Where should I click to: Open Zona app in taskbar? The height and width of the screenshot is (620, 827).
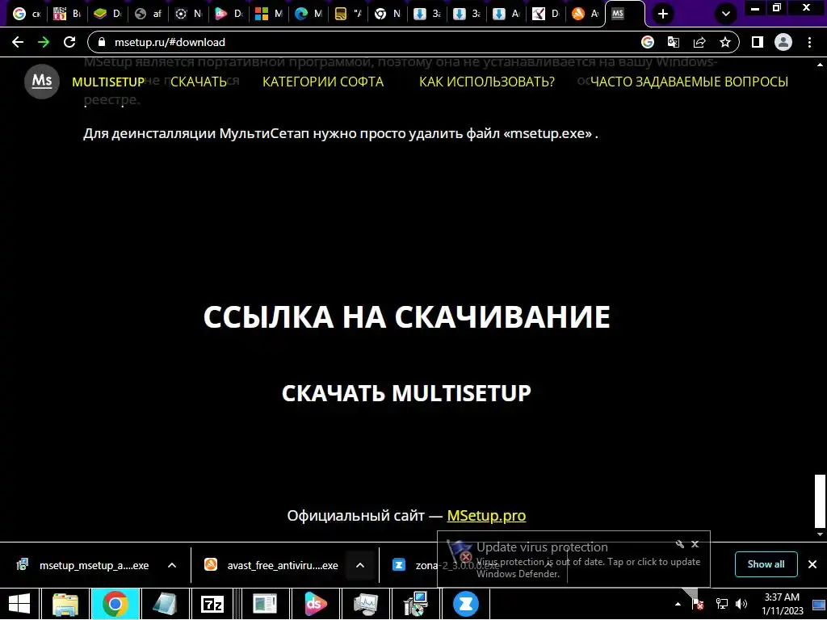[x=466, y=604]
